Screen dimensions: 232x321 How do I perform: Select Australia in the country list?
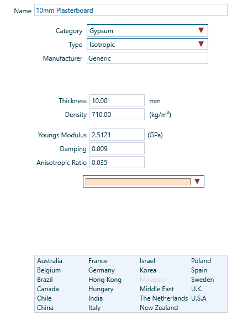50,261
